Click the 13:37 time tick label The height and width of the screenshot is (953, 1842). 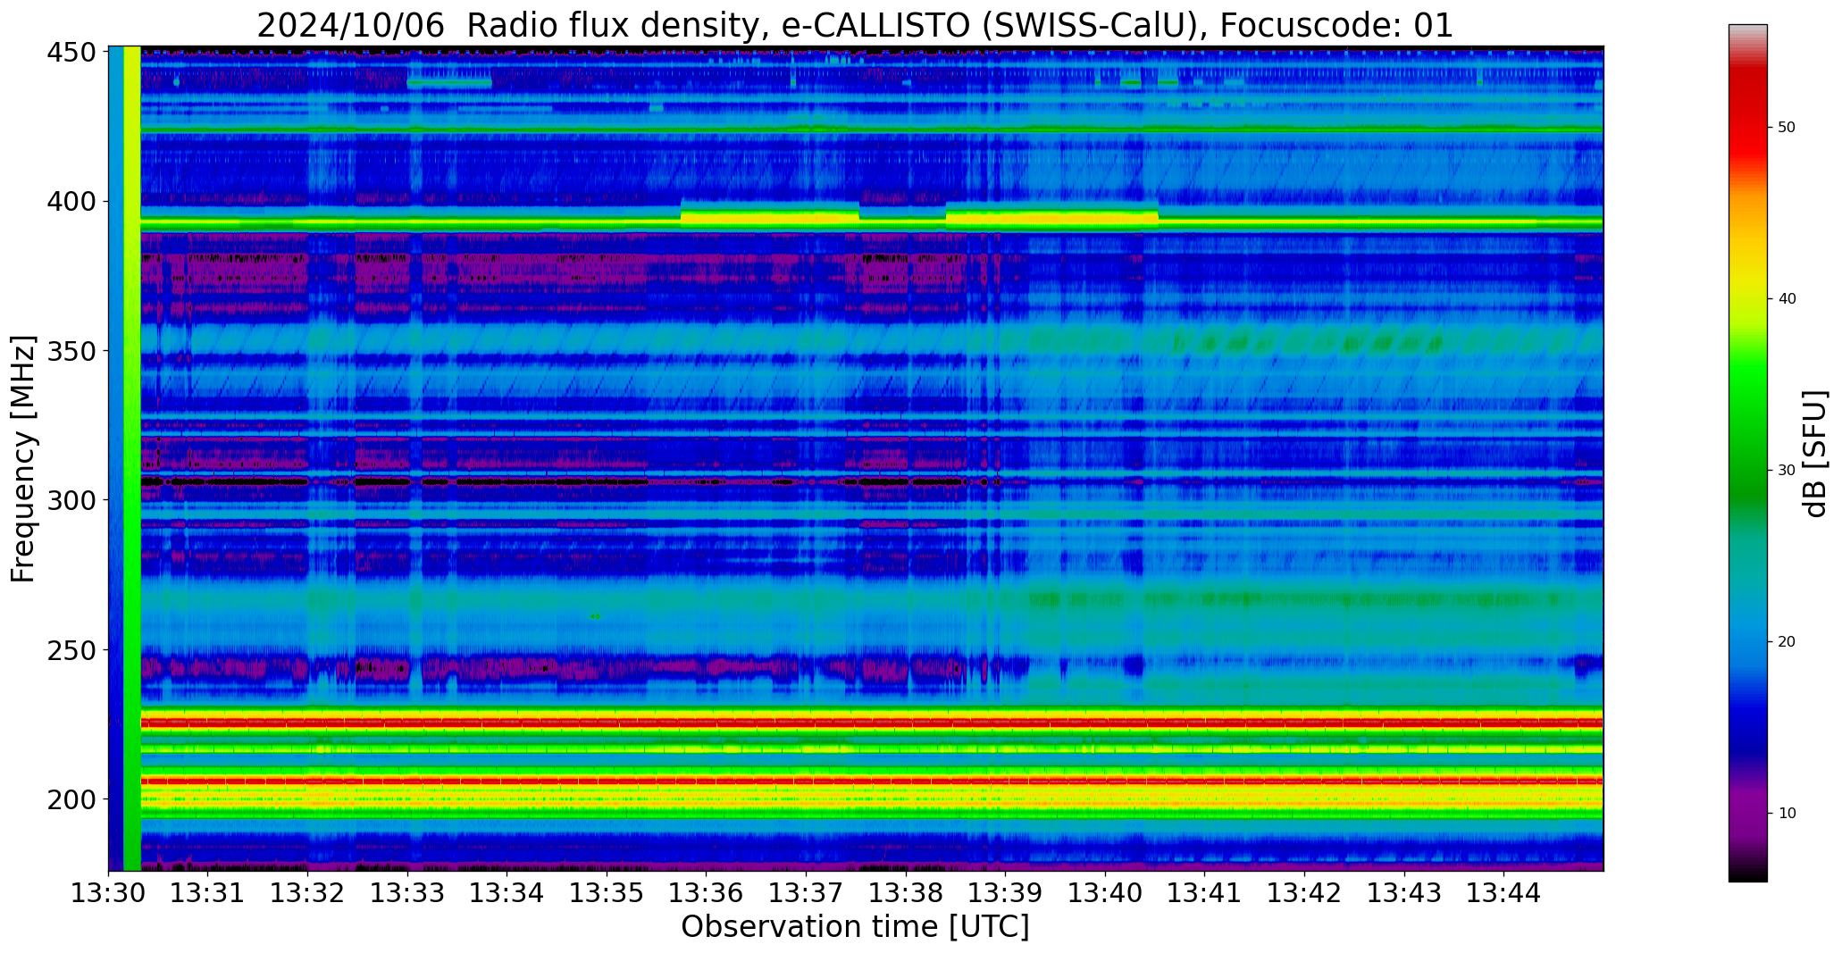(806, 892)
